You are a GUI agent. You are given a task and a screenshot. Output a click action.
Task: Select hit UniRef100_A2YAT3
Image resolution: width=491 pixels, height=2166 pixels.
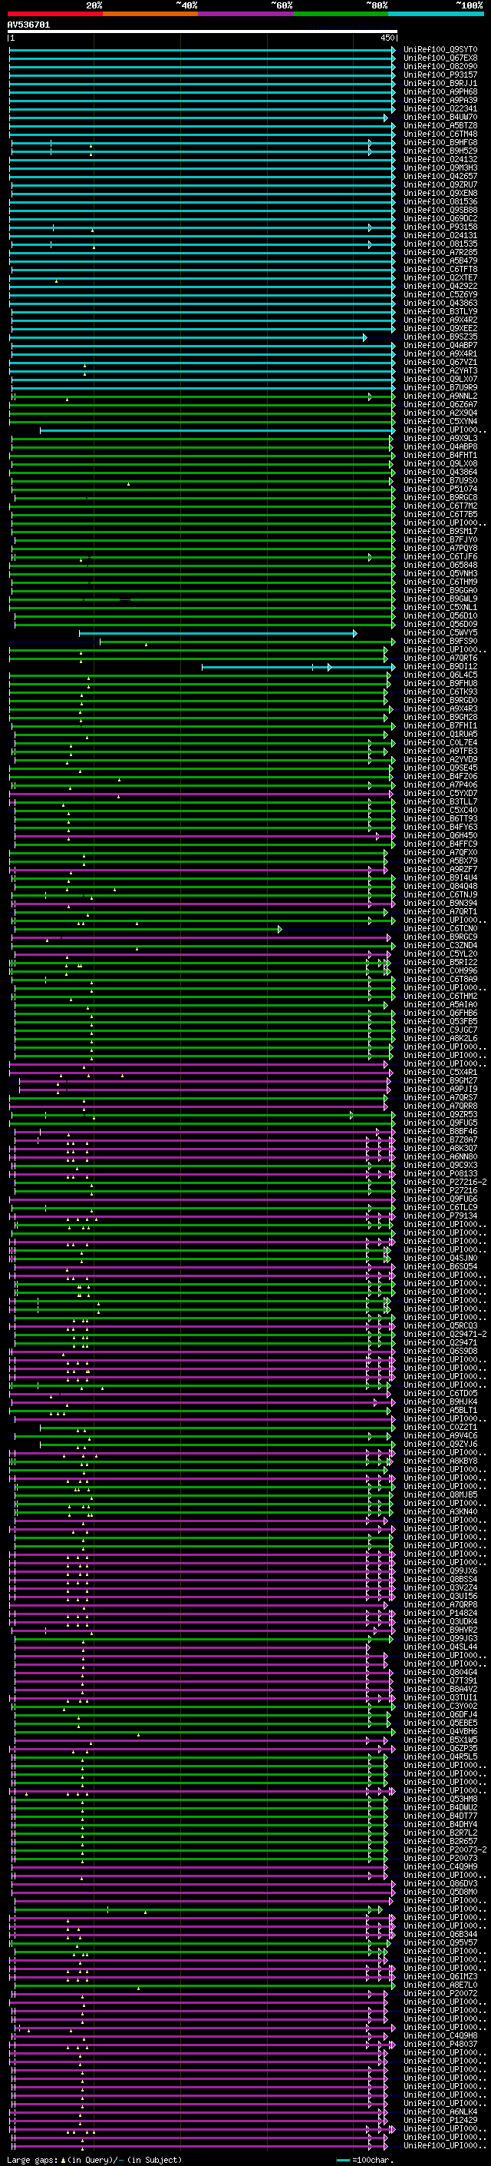[x=440, y=371]
